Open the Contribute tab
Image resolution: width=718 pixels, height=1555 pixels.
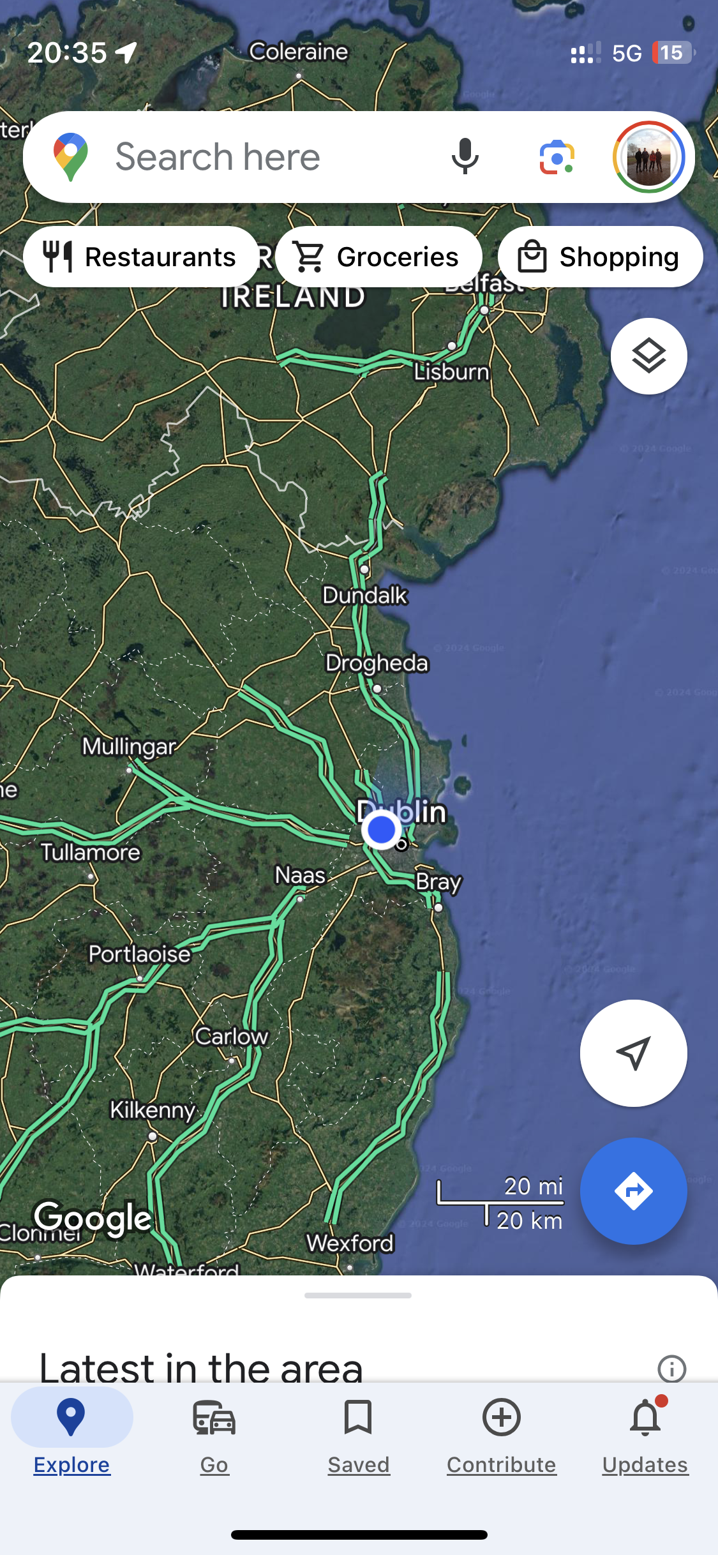click(x=502, y=1436)
